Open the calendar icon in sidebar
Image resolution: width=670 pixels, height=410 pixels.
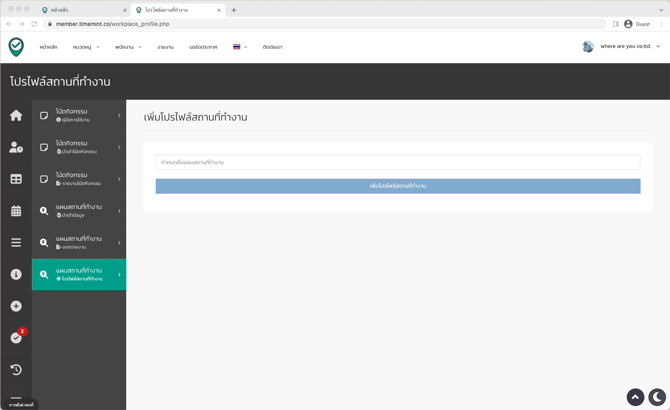click(x=16, y=211)
